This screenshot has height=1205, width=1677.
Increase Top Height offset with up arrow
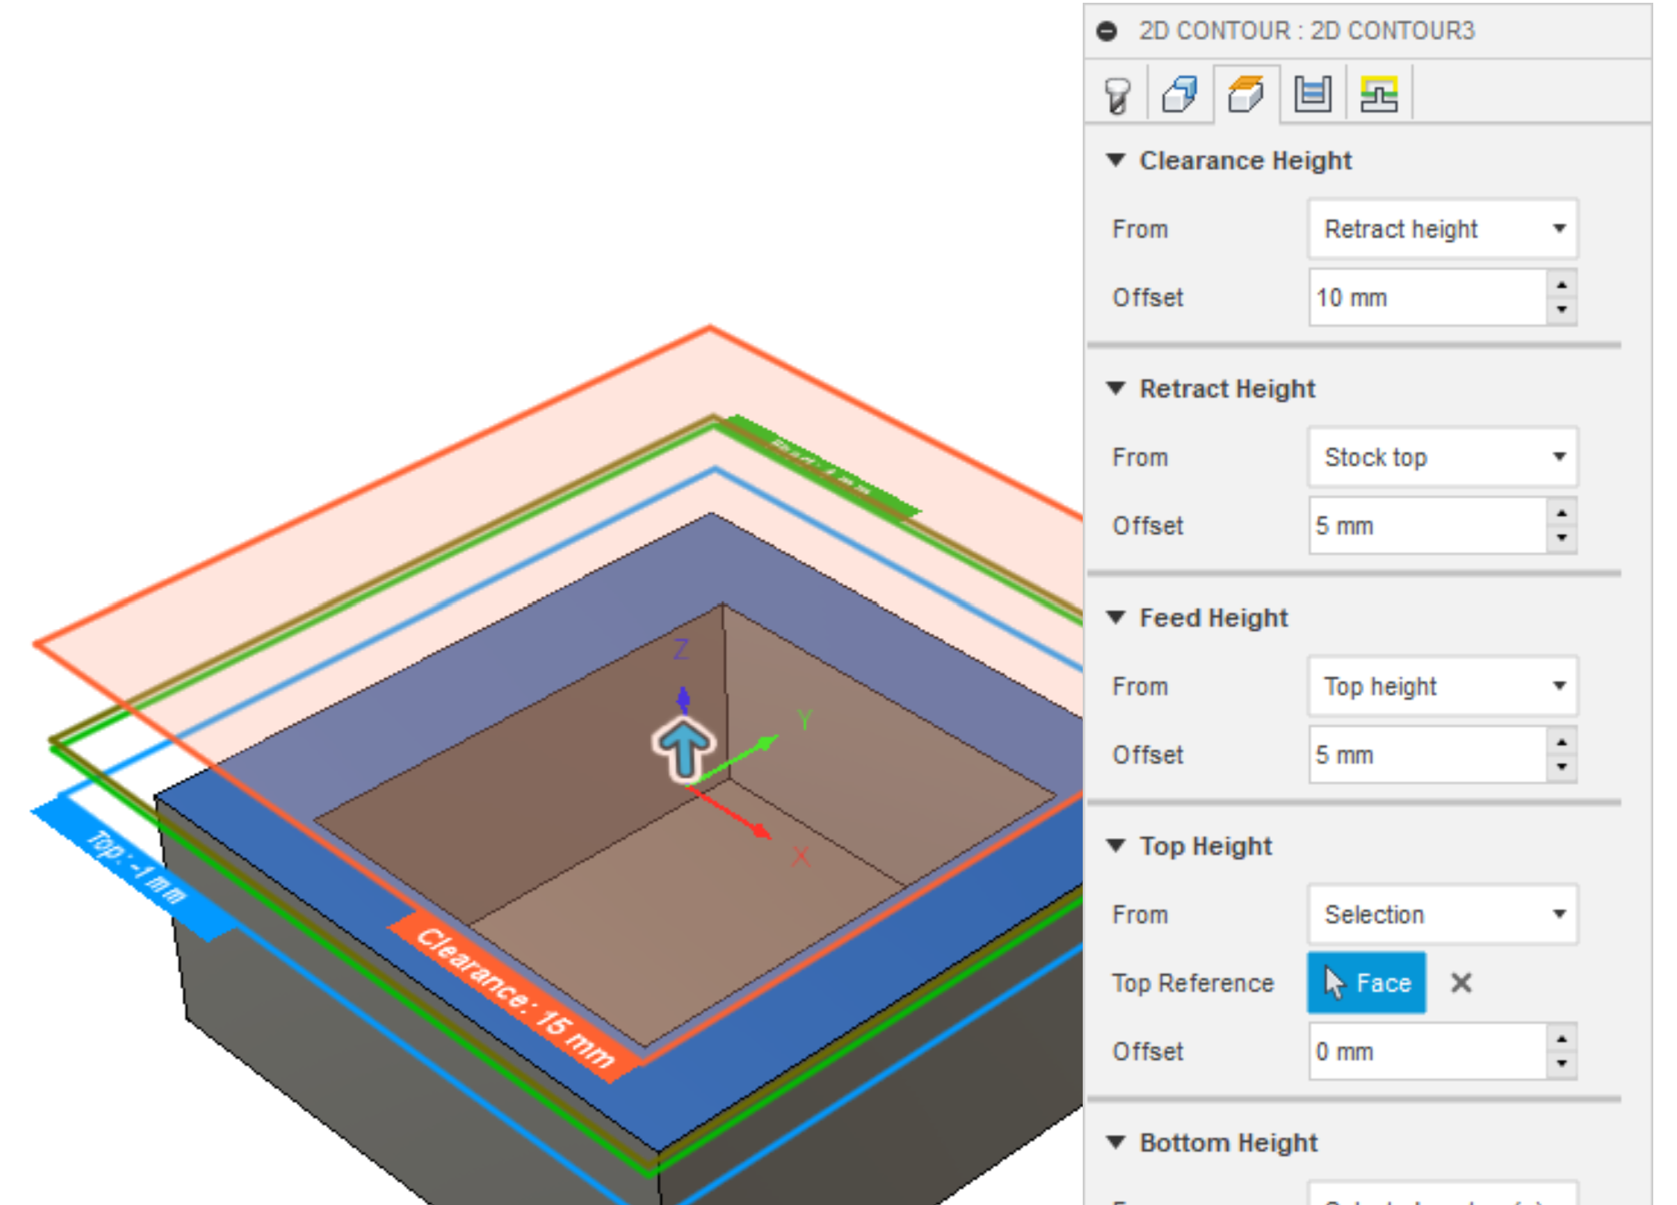click(1562, 1039)
